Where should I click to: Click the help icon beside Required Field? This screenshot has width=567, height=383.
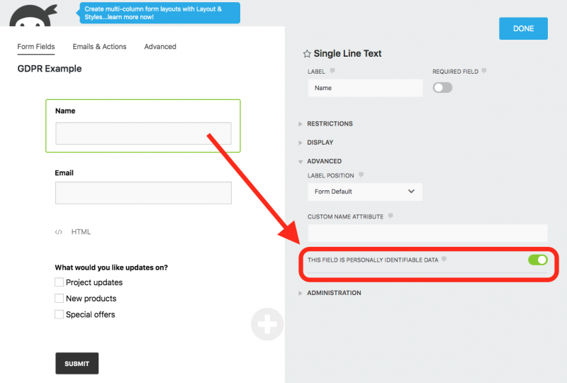484,71
